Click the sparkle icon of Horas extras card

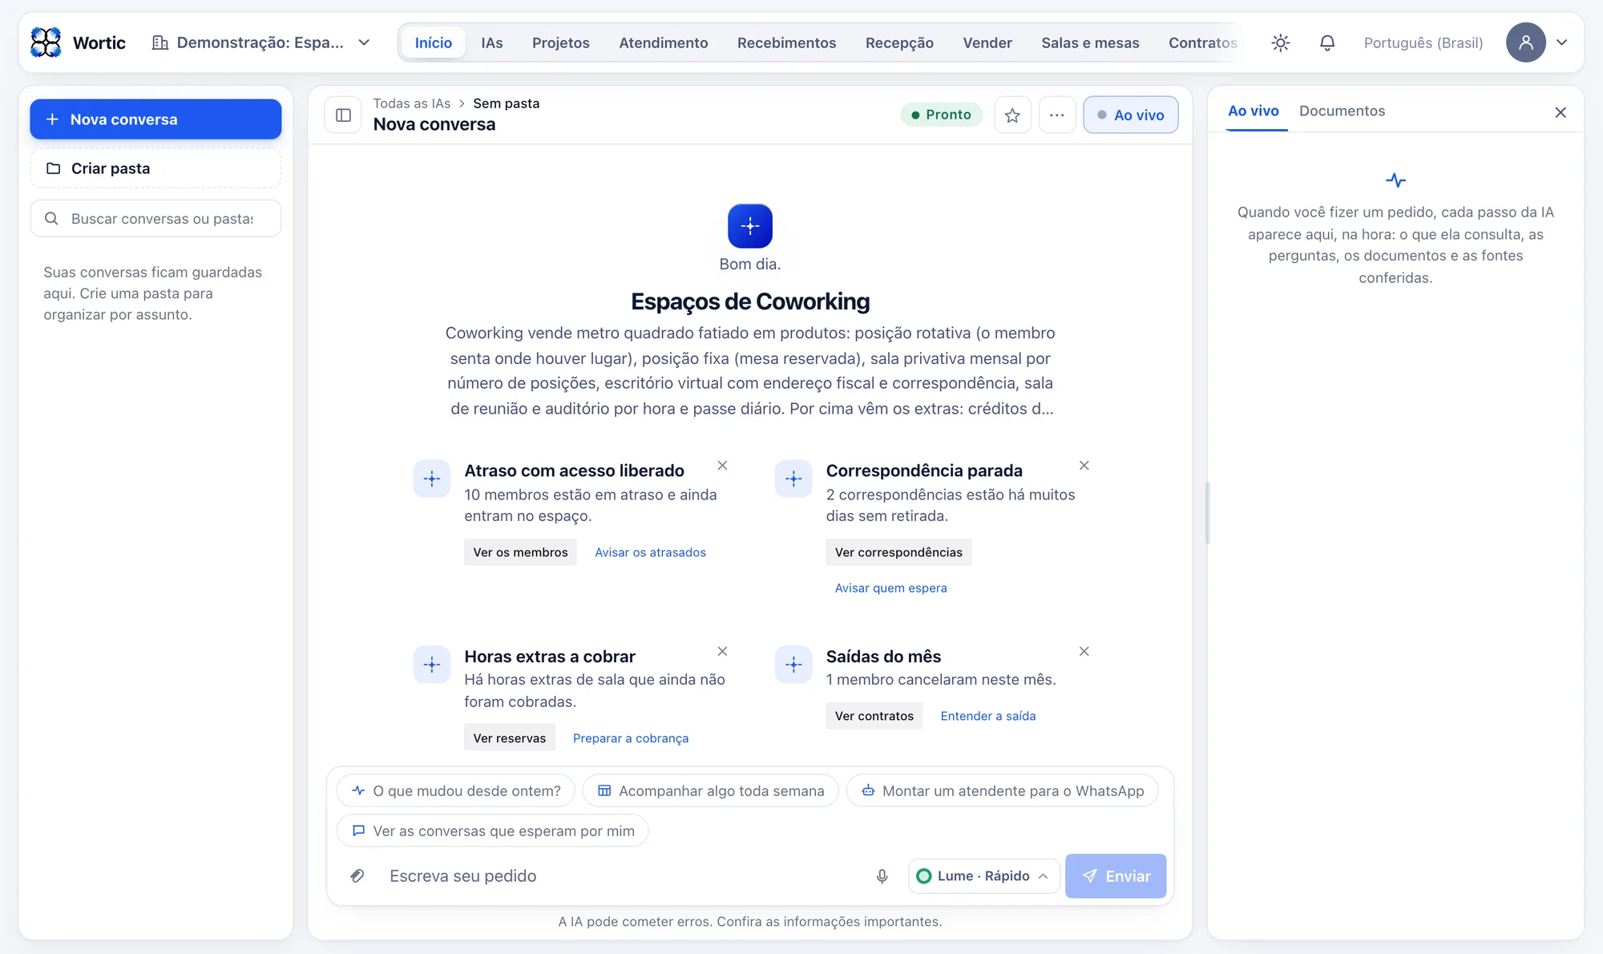pyautogui.click(x=432, y=665)
